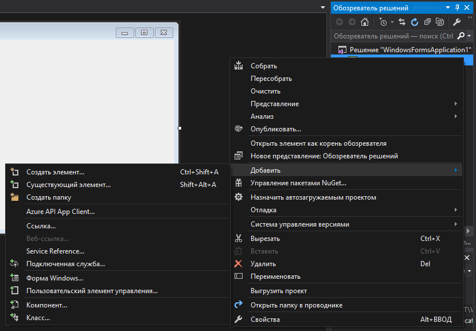Click the blue arrow icon for Открыть папку
This screenshot has height=331, width=476.
[239, 305]
